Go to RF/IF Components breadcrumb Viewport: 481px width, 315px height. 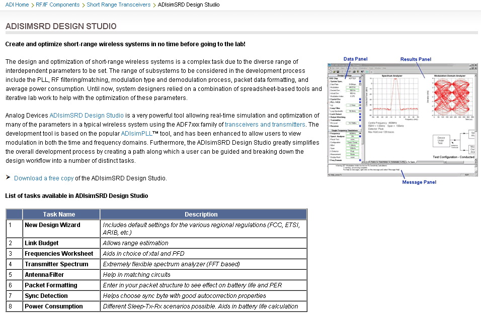coord(58,5)
